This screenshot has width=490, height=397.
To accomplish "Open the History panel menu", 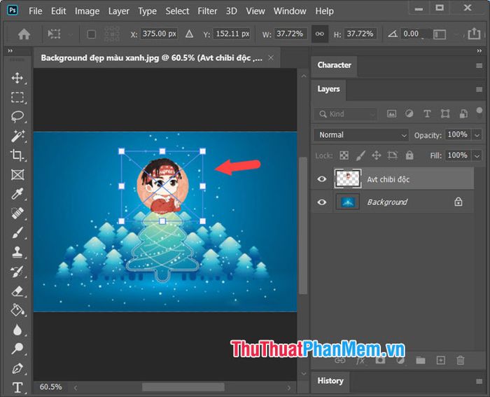I will pos(479,381).
